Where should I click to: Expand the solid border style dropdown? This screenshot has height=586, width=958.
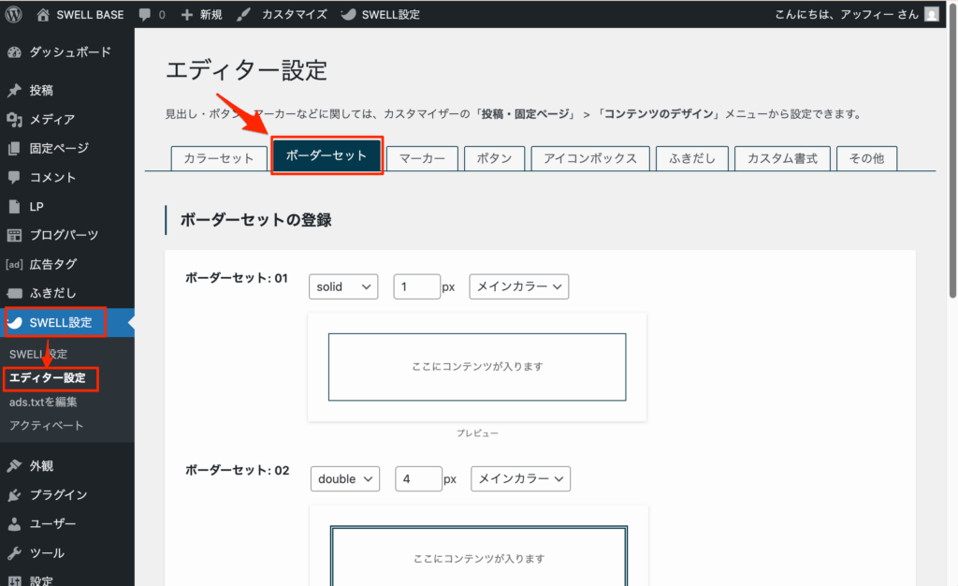pyautogui.click(x=342, y=286)
